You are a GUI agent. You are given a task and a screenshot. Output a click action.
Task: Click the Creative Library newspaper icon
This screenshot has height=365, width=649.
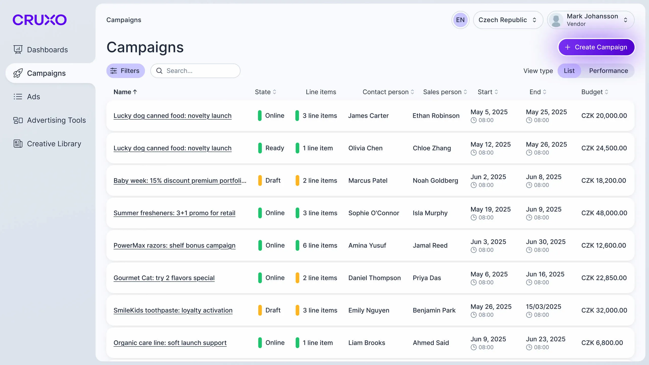[x=18, y=144]
